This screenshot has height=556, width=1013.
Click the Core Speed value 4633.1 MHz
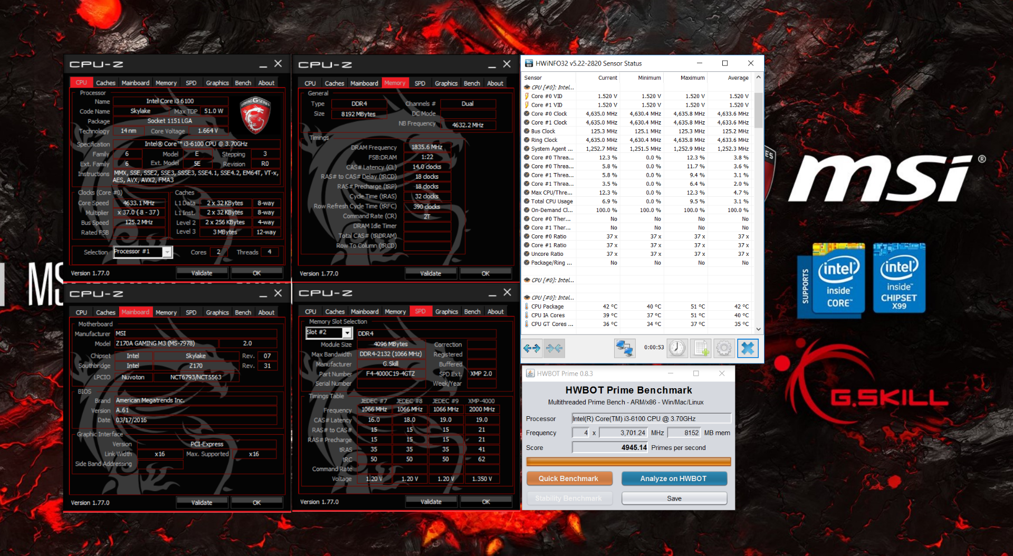click(x=139, y=203)
